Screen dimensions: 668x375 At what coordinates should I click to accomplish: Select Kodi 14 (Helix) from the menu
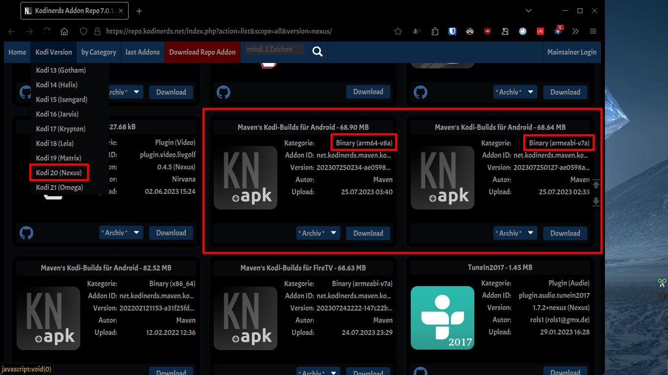click(x=57, y=85)
